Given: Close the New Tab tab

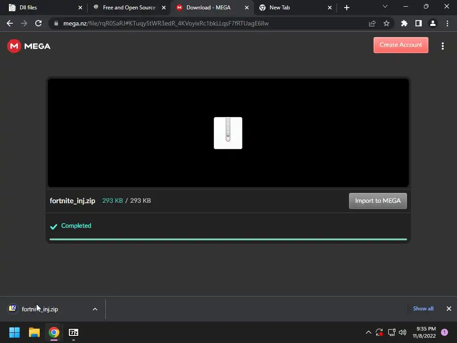Looking at the screenshot, I should tap(330, 8).
